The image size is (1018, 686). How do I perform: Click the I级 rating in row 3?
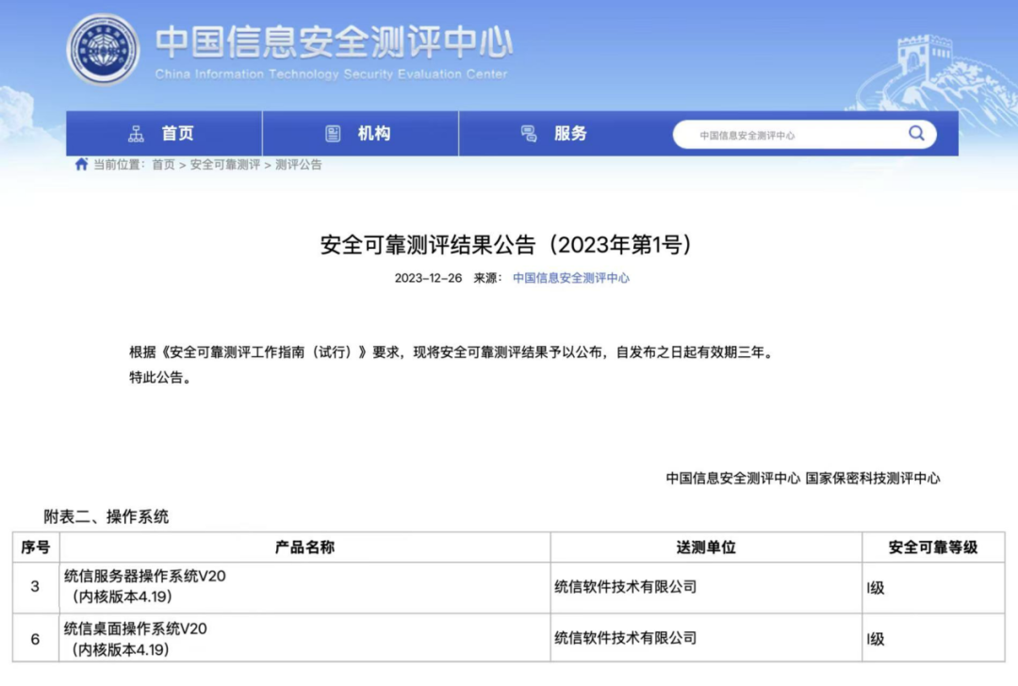pos(875,588)
